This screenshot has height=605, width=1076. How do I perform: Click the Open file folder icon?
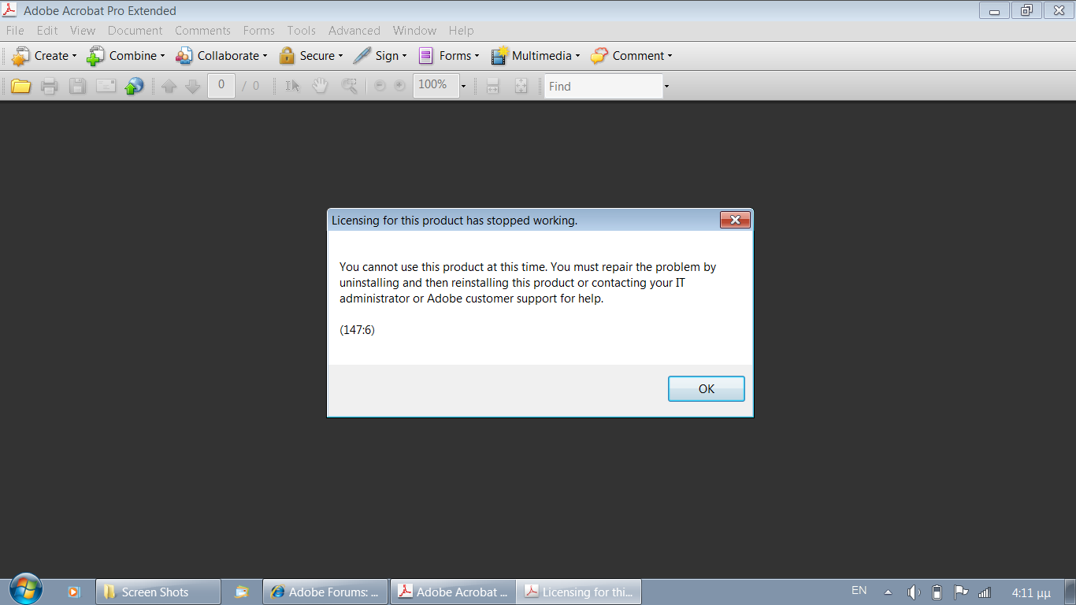tap(20, 86)
